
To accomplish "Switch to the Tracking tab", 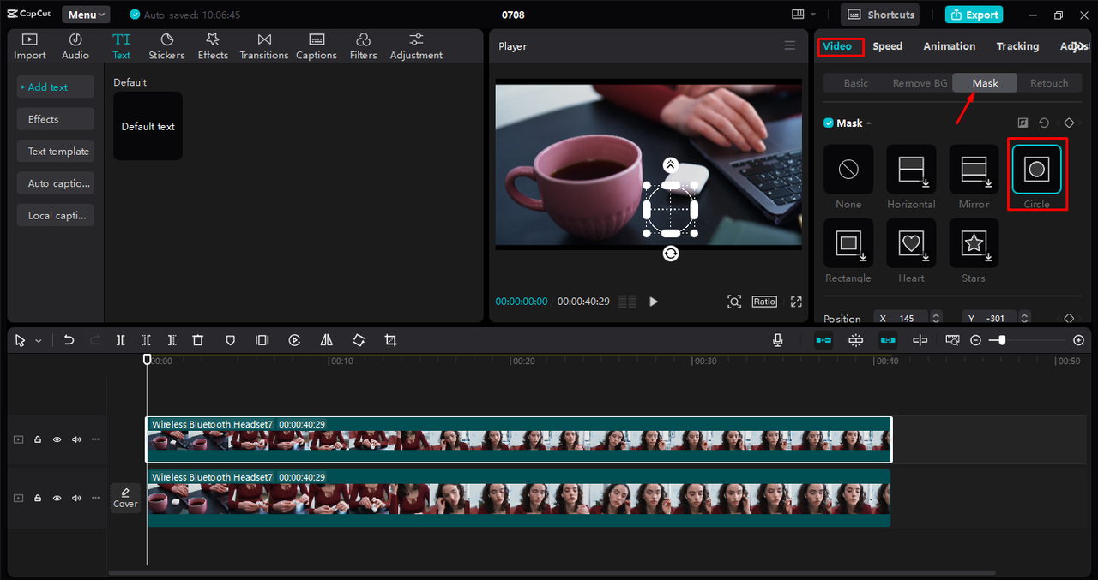I will coord(1017,46).
